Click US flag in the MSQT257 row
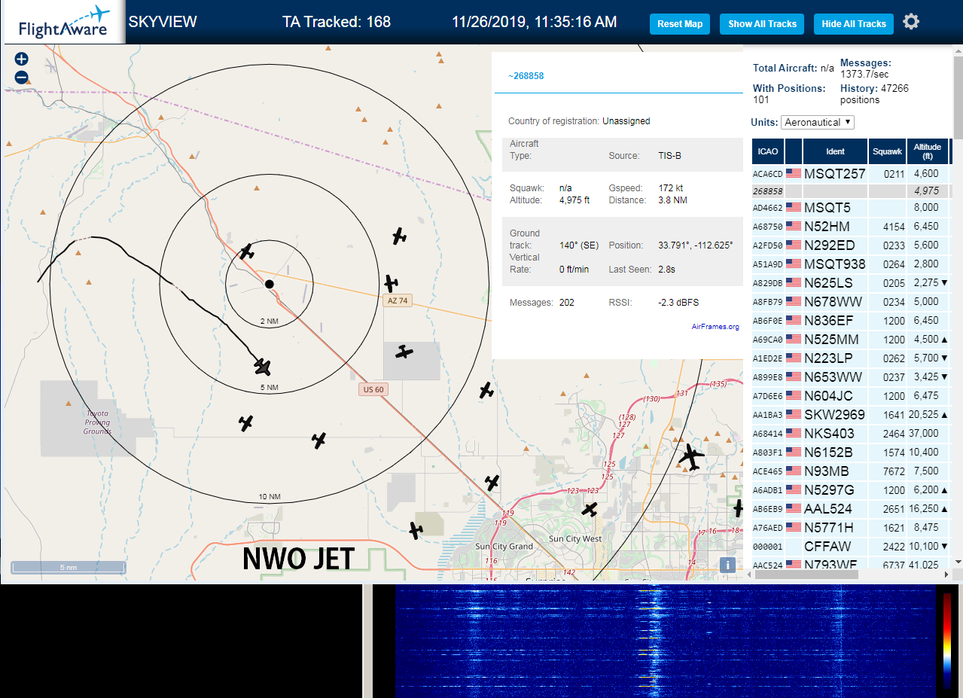Image resolution: width=963 pixels, height=698 pixels. 794,174
